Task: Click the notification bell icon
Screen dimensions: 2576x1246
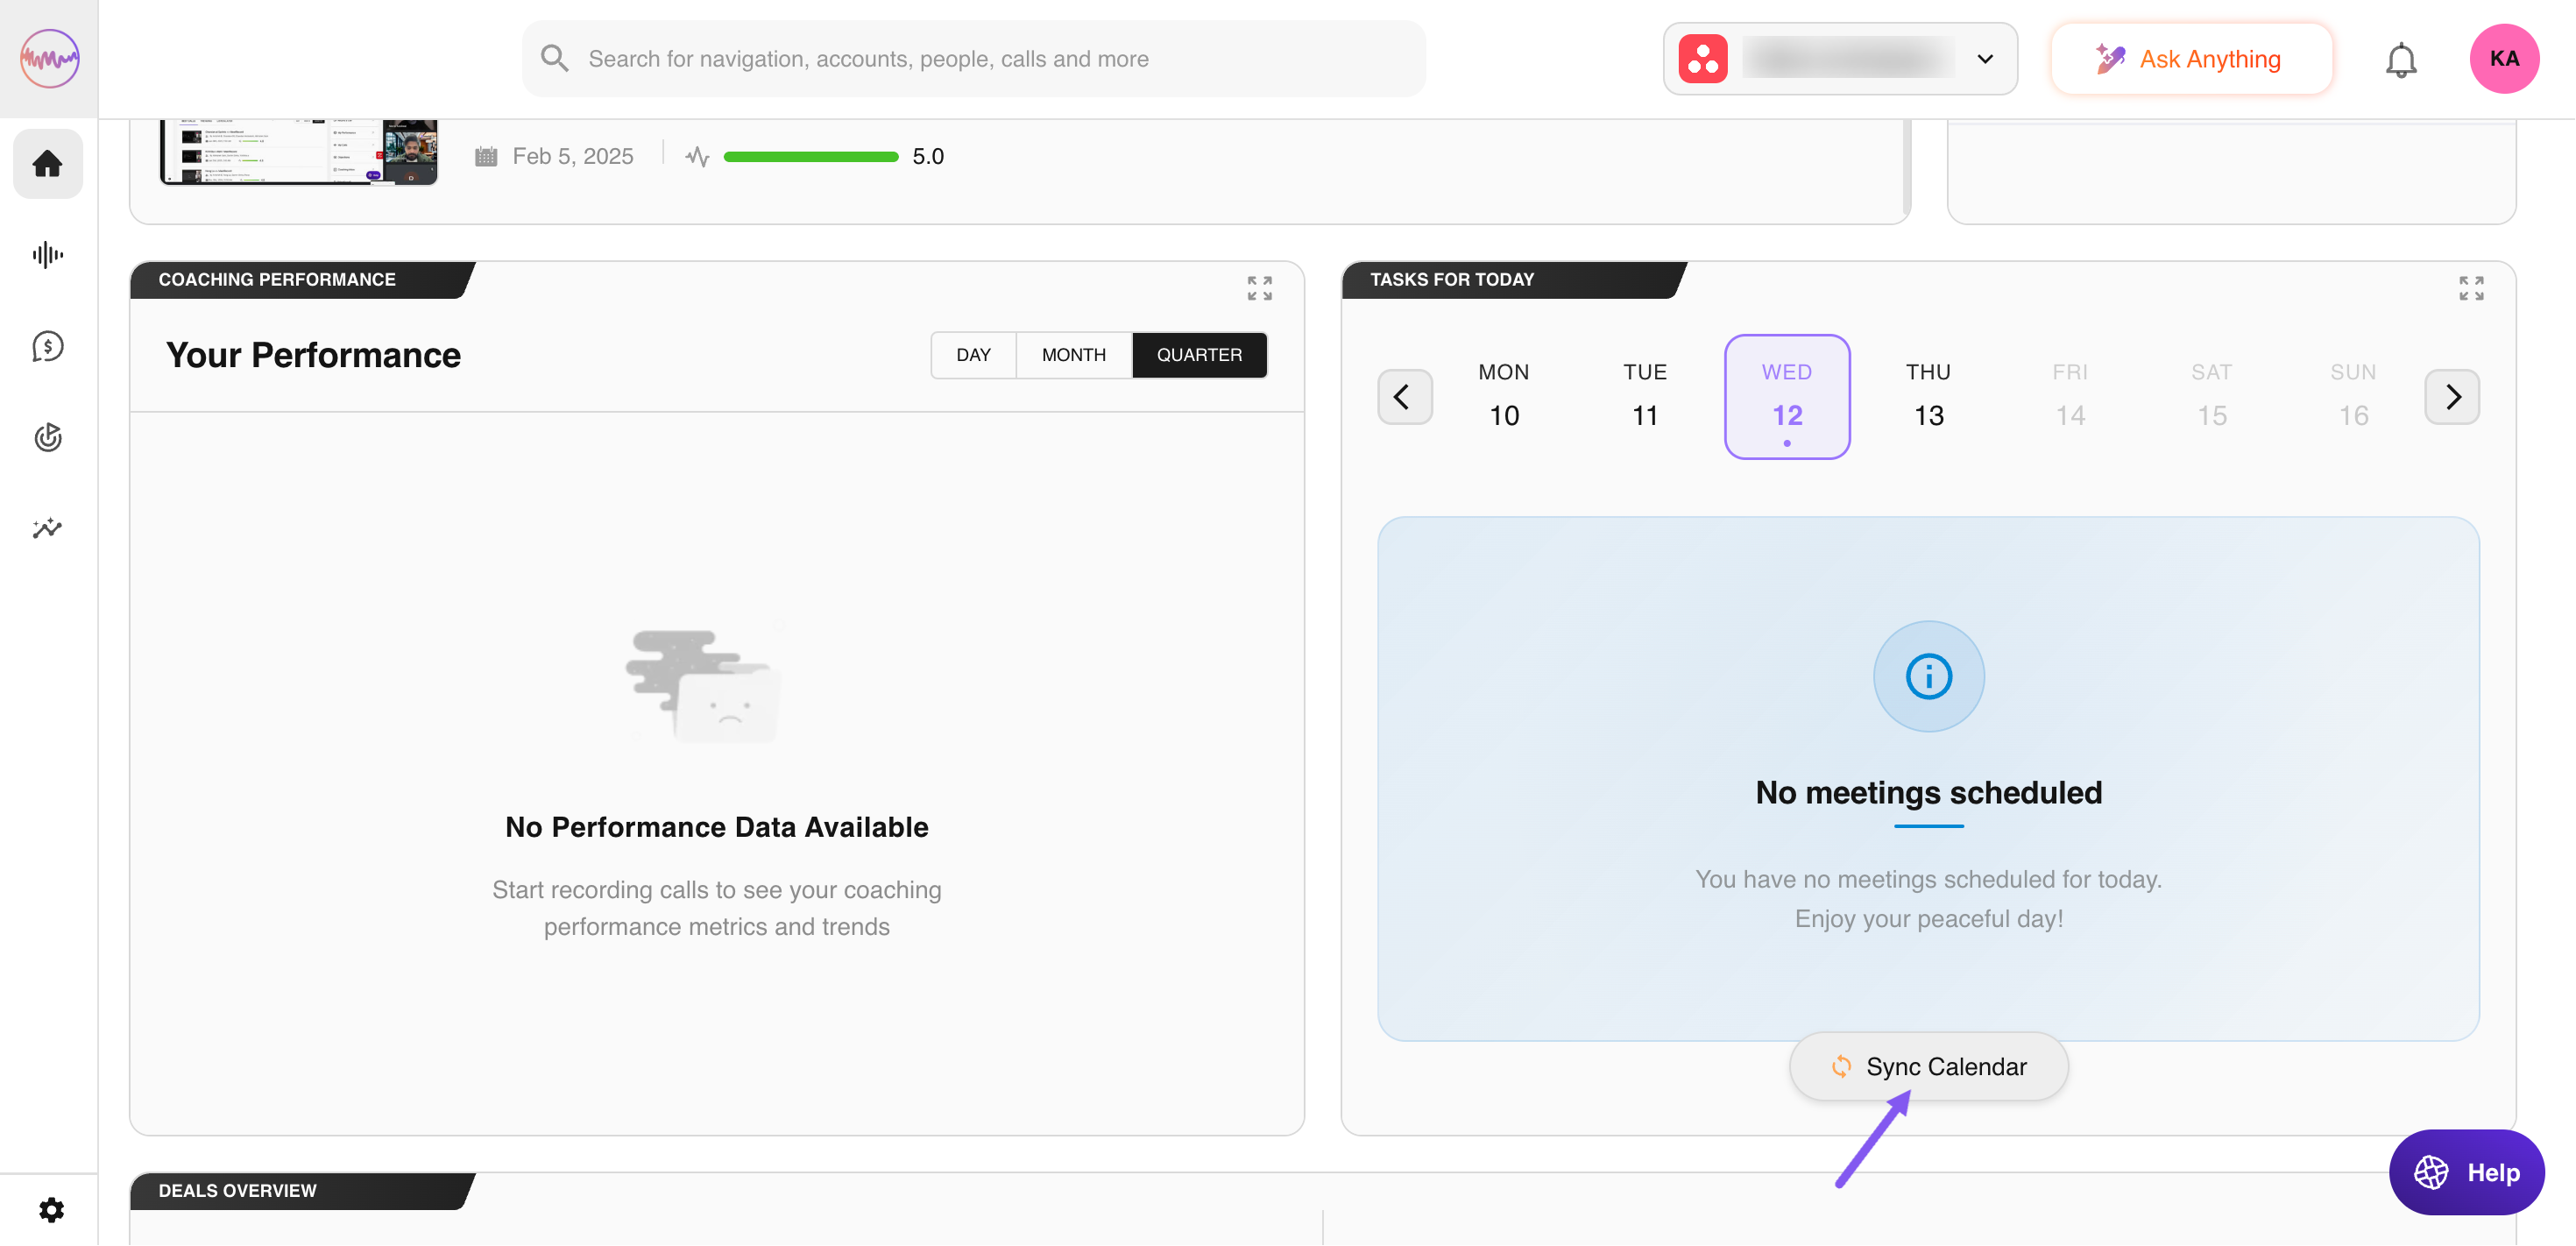Action: point(2400,60)
